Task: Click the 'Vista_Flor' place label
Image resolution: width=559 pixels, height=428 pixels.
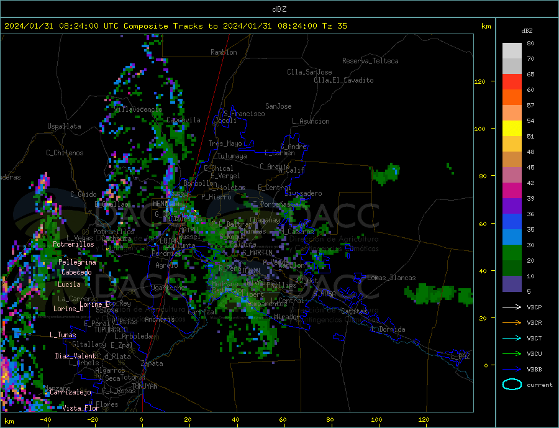Action: (x=81, y=408)
